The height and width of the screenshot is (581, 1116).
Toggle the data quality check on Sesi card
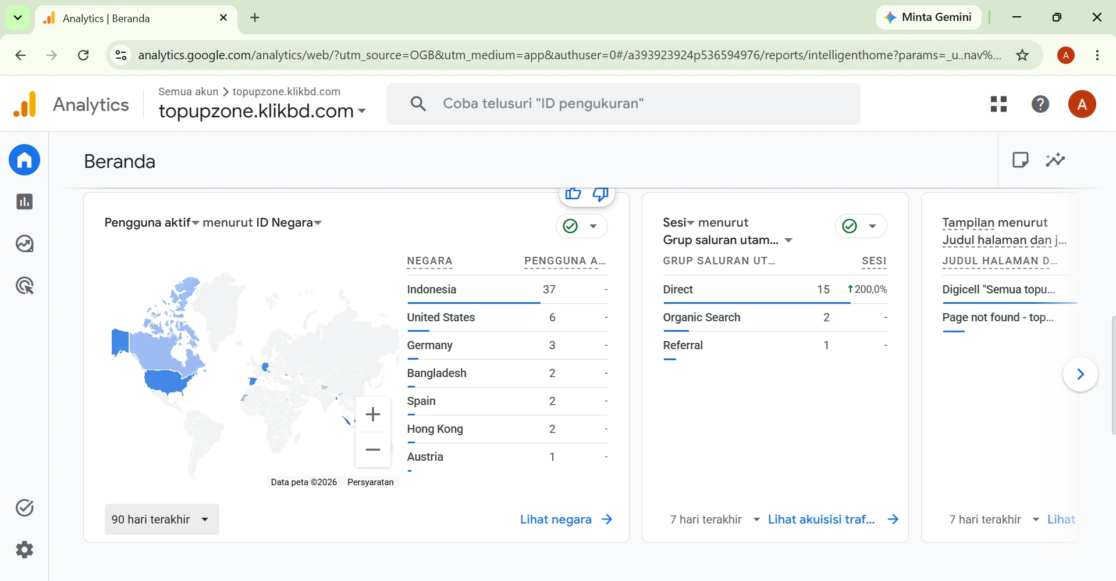(x=861, y=226)
